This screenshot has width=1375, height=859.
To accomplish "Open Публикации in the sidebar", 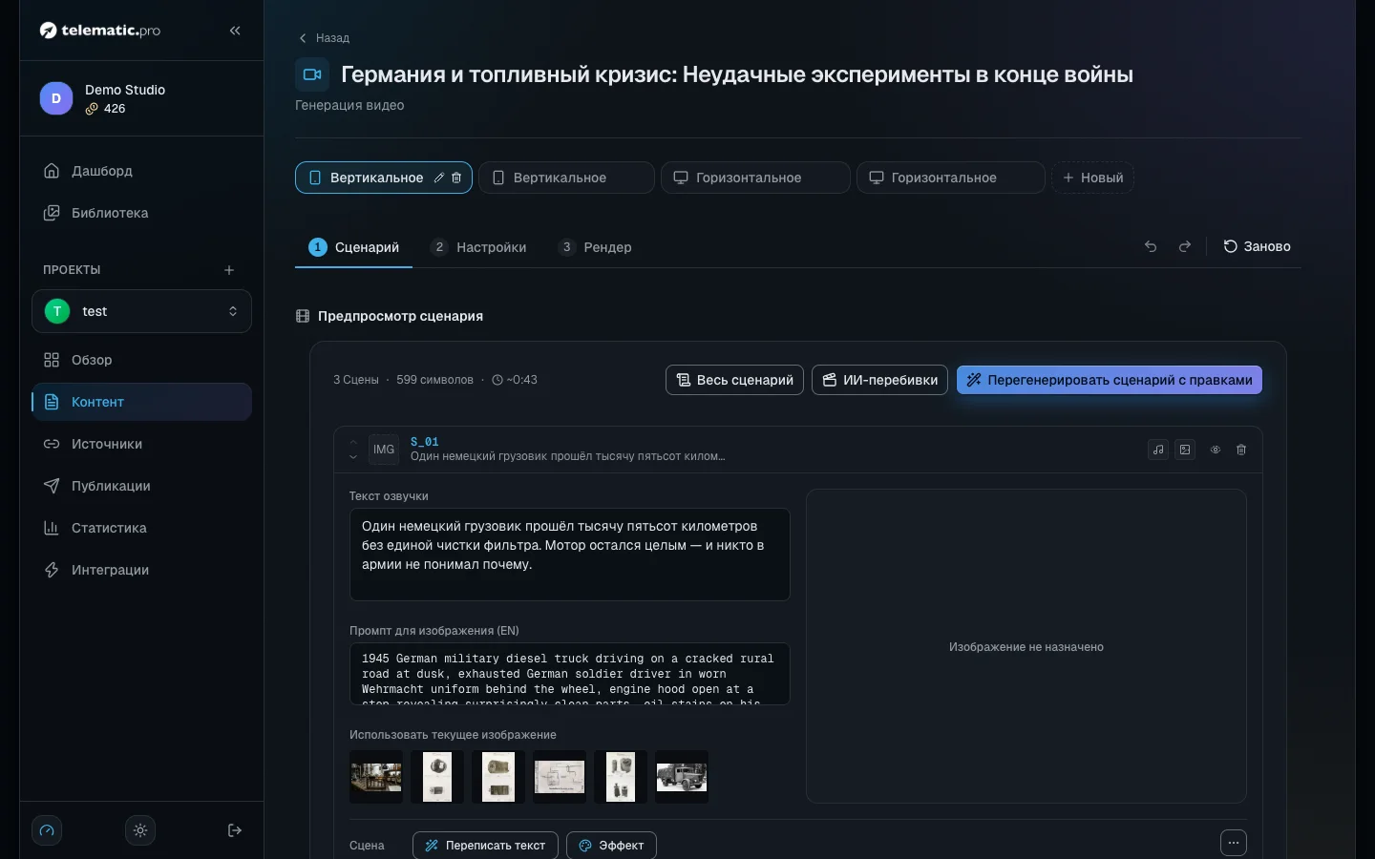I will click(x=141, y=486).
